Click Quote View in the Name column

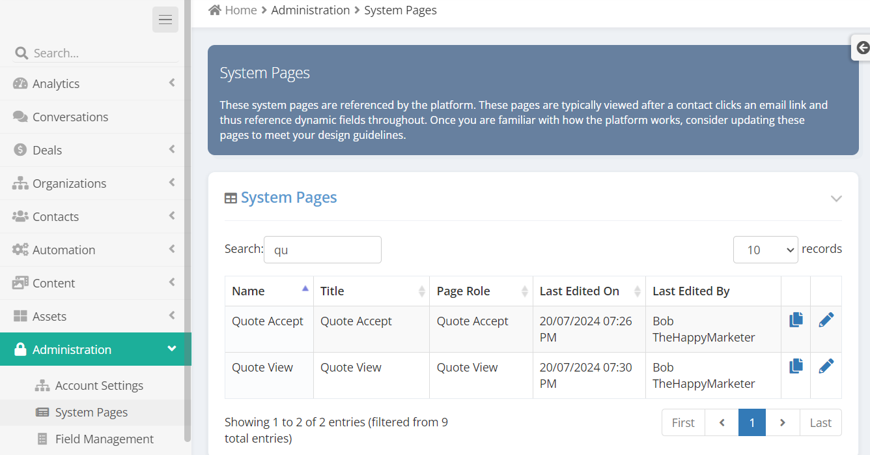[262, 368]
